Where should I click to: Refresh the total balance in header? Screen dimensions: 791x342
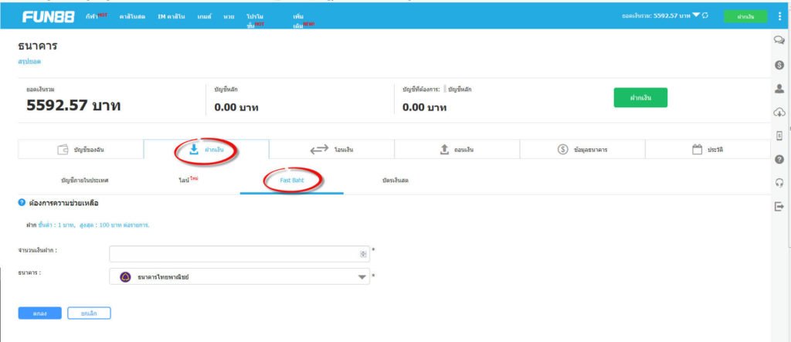point(705,15)
